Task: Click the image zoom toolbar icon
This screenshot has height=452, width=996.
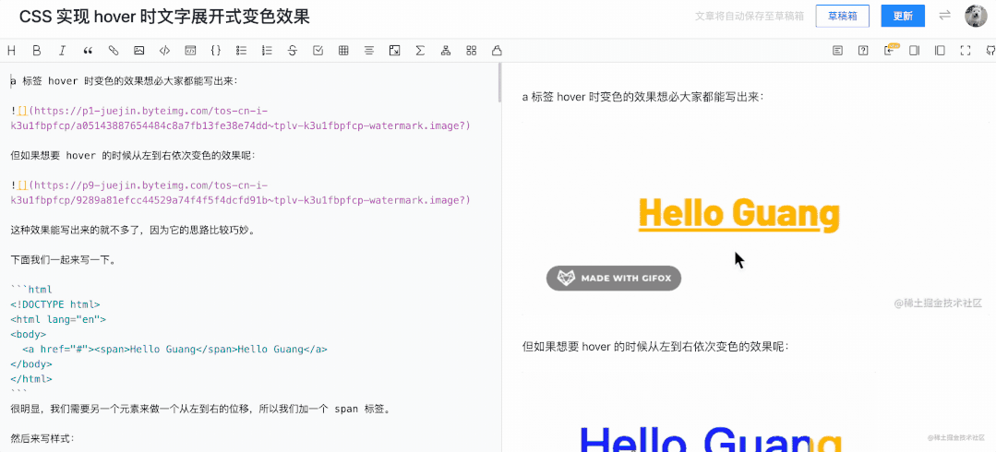Action: (394, 51)
